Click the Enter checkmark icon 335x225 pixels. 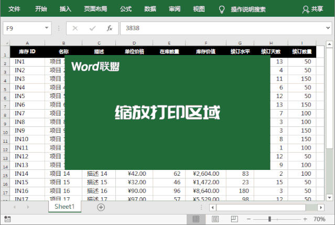point(92,28)
